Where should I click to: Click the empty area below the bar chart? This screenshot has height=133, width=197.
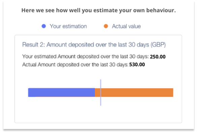pos(98,114)
